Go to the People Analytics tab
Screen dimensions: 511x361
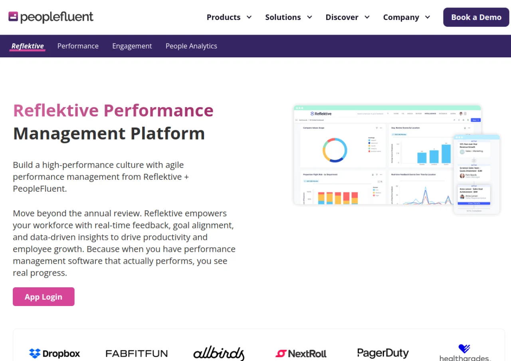pos(191,46)
